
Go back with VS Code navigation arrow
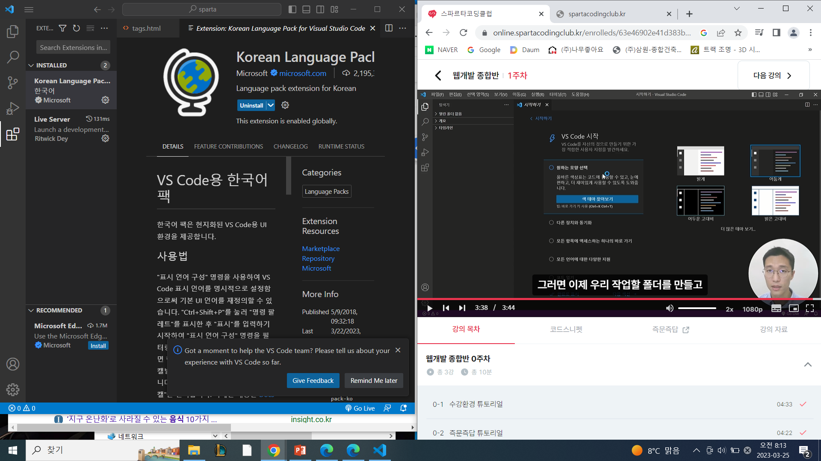click(97, 9)
